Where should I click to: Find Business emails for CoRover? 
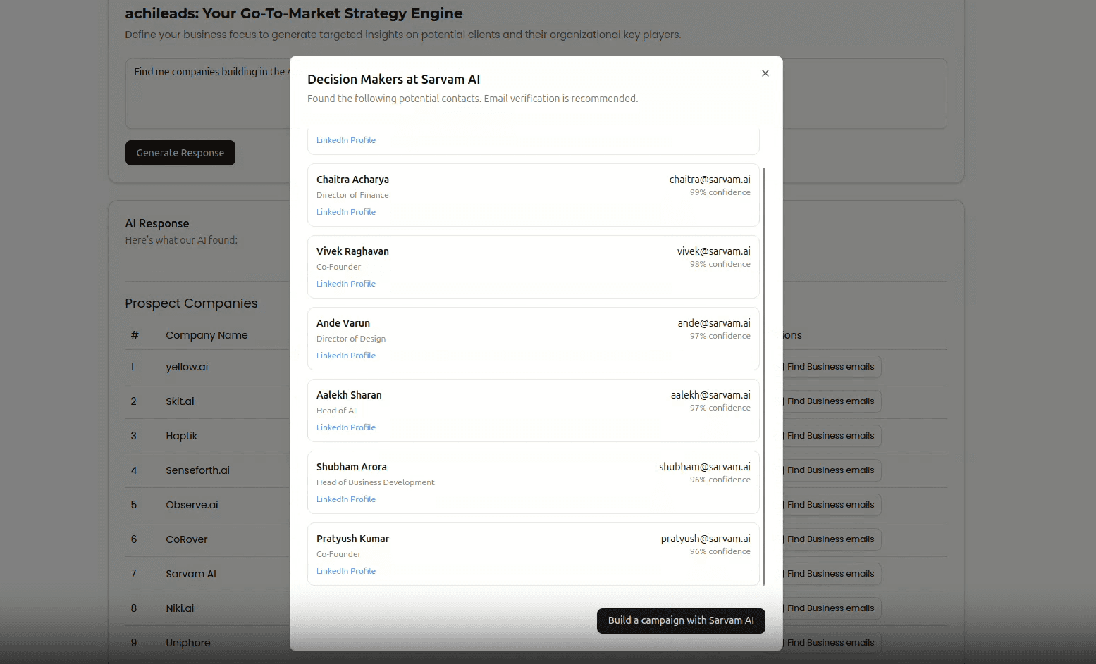[830, 539]
